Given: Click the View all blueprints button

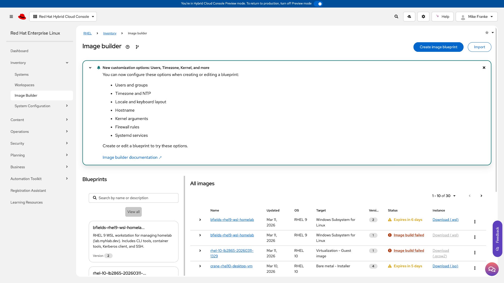Looking at the screenshot, I should coord(133,212).
